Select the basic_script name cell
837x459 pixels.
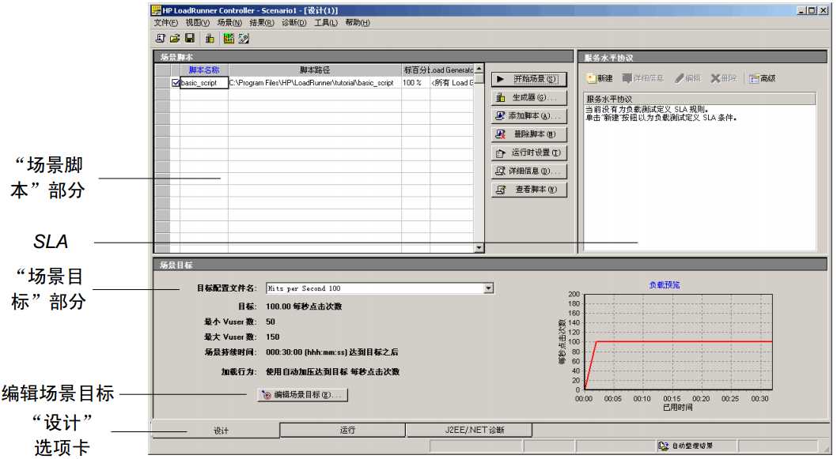point(204,83)
